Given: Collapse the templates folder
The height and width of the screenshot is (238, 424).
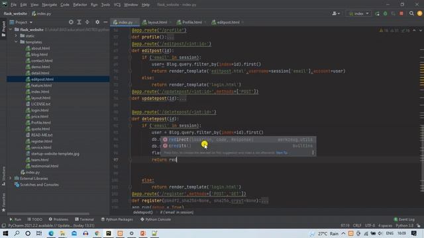Looking at the screenshot, I should (16, 42).
